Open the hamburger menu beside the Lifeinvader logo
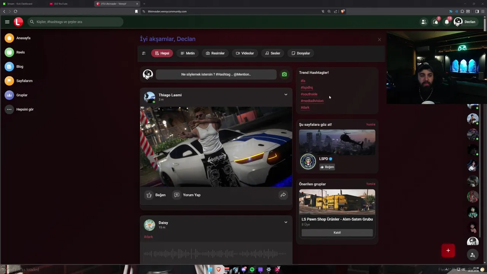 click(7, 22)
